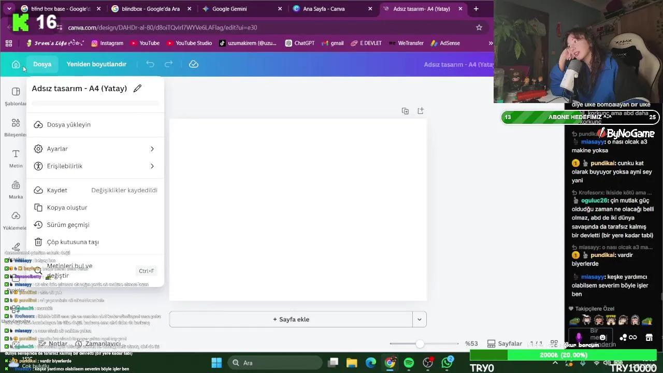Viewport: 663px width, 373px height.
Task: Open the ChatGPT bookmark
Action: (299, 43)
